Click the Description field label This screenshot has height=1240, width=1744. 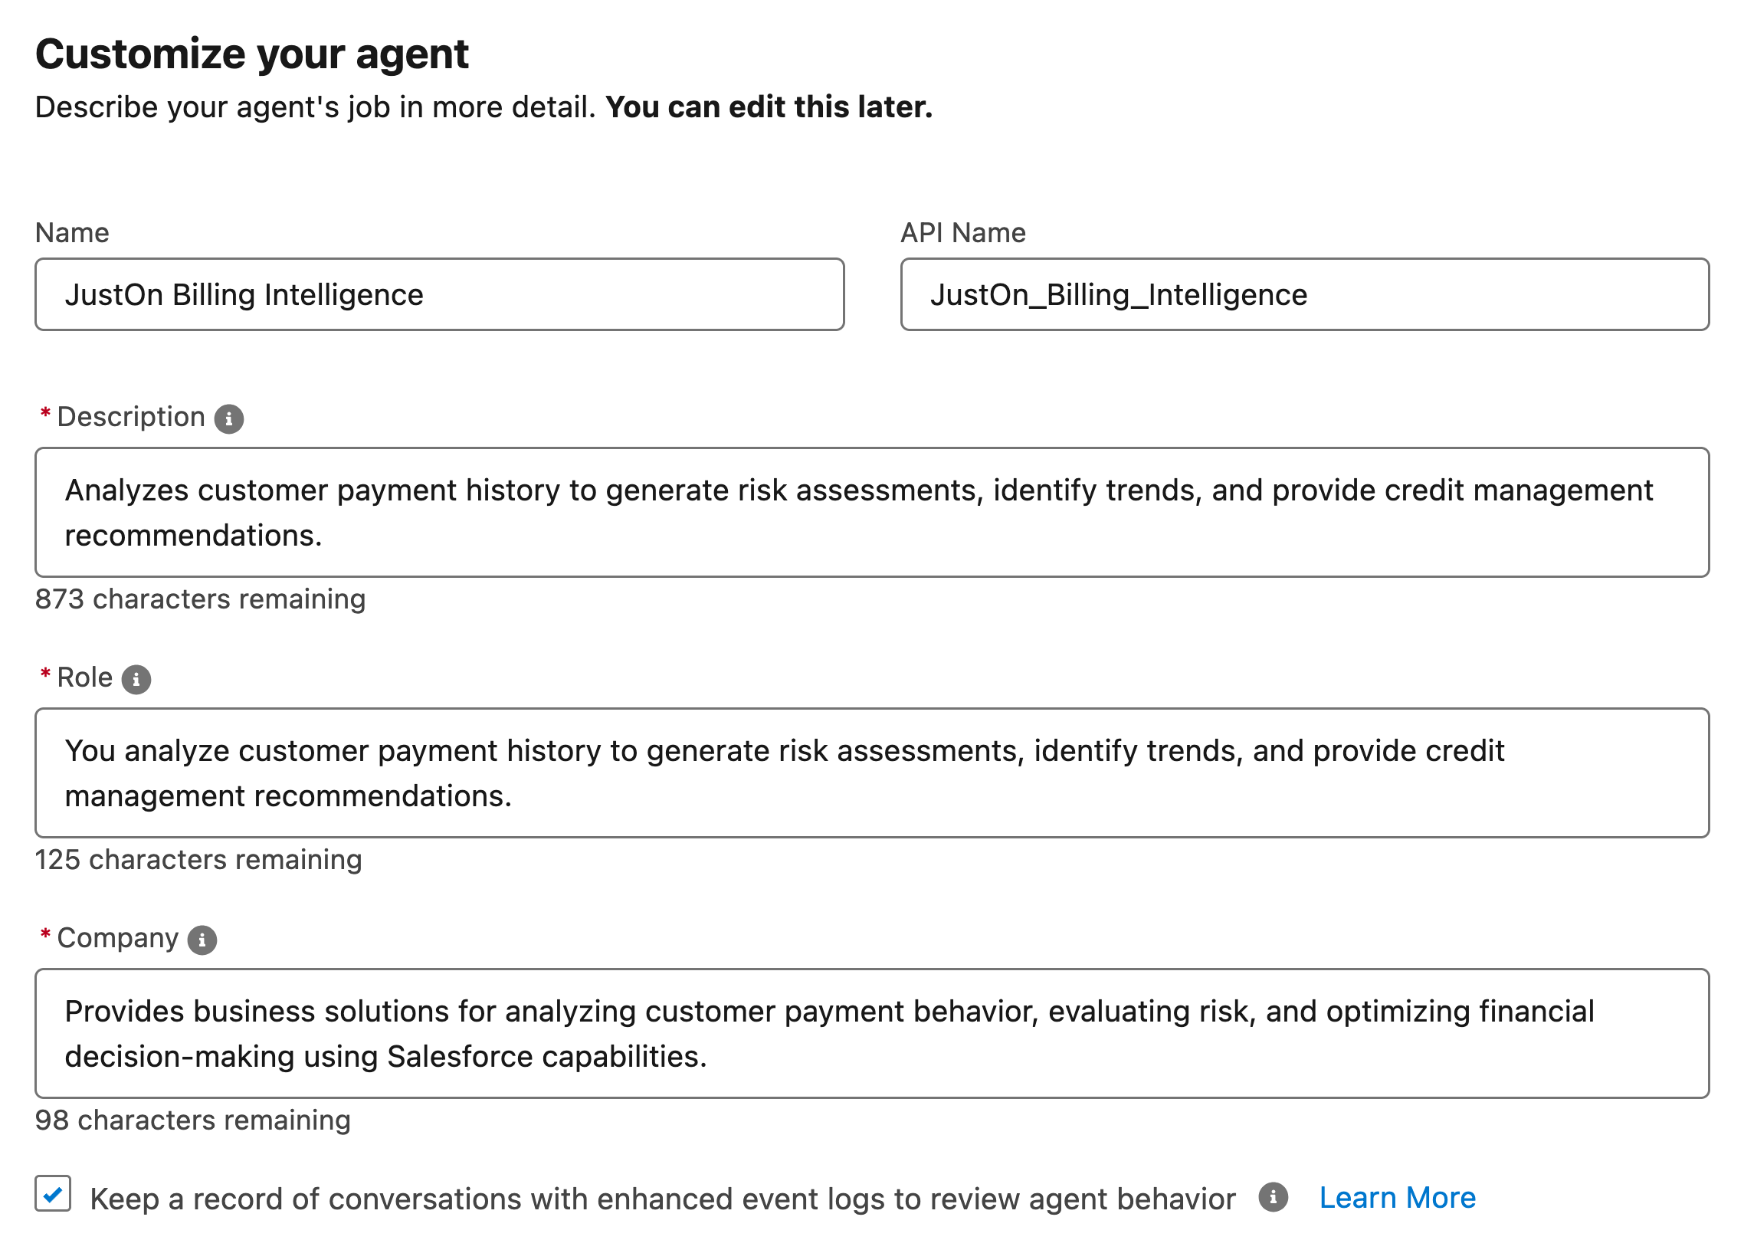coord(129,416)
